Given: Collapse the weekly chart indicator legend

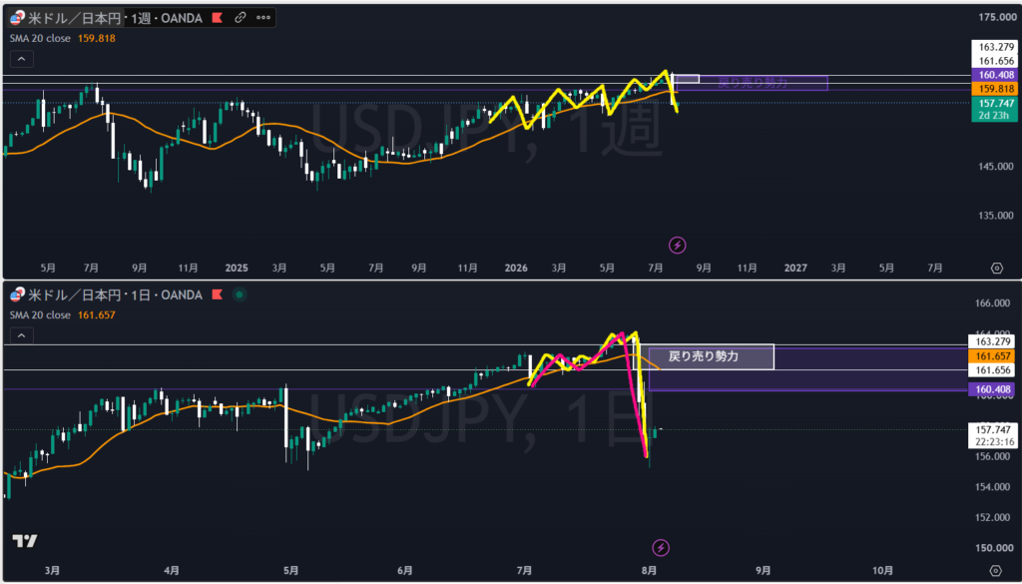Looking at the screenshot, I should (22, 59).
